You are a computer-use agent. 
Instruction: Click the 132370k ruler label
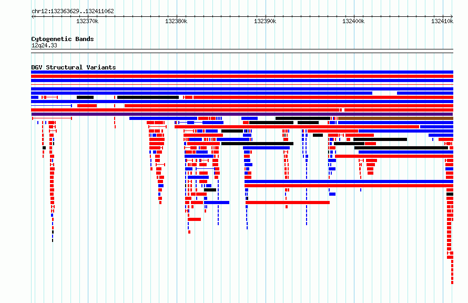point(87,21)
